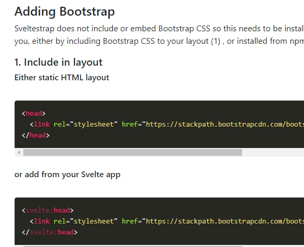Click the stackpath URL in the HTML code block
The width and height of the screenshot is (304, 247).
coord(223,124)
